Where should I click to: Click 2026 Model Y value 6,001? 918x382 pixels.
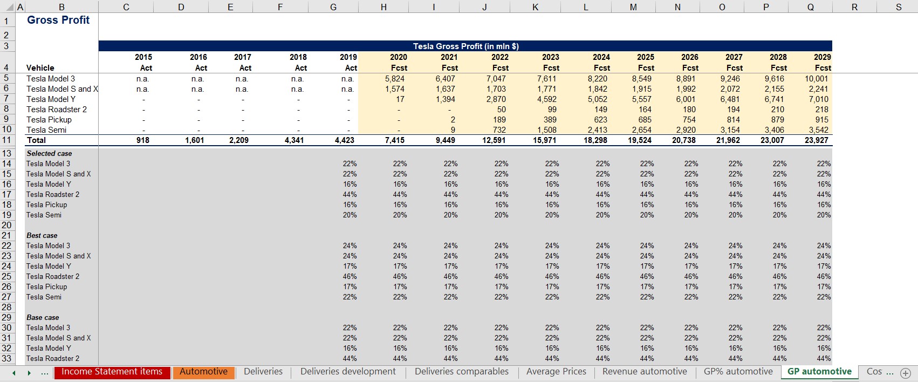coord(686,99)
